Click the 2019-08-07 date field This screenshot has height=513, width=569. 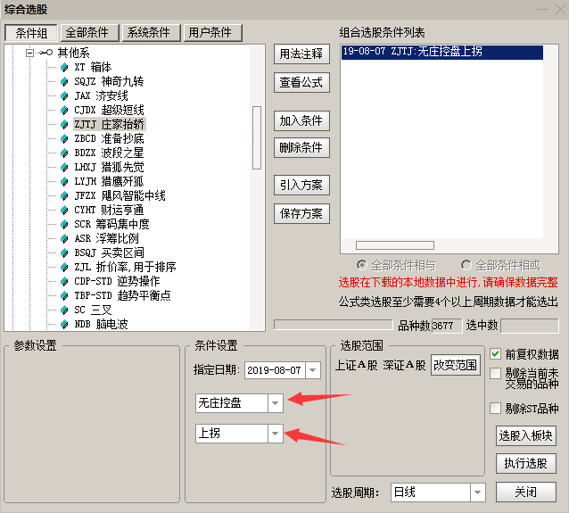pyautogui.click(x=275, y=370)
